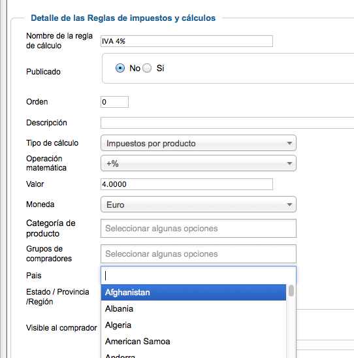
Task: Select the Si radio button for Publicado
Action: (x=147, y=68)
